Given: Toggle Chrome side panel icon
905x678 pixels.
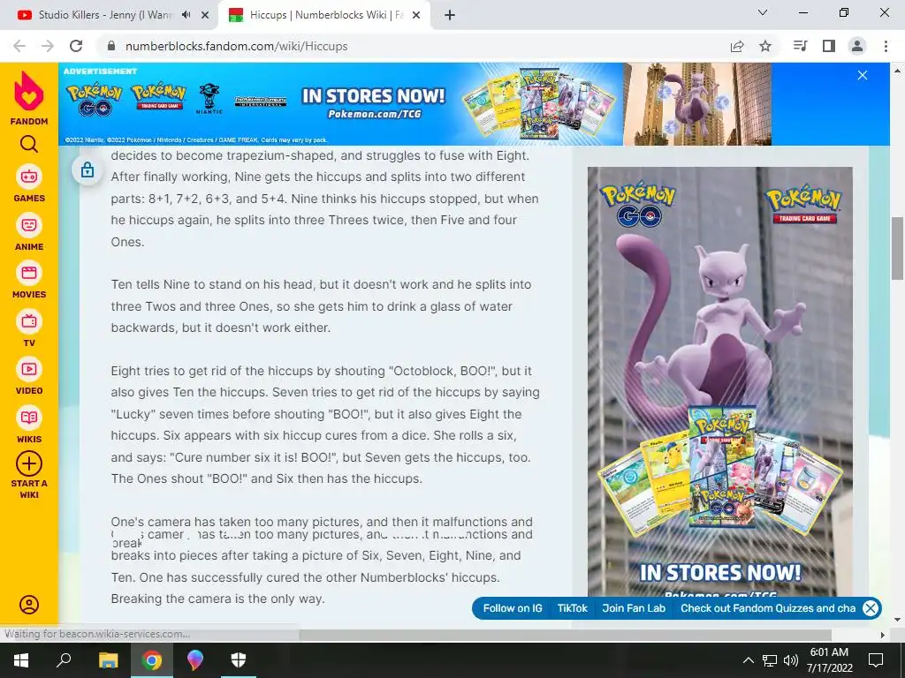Looking at the screenshot, I should pyautogui.click(x=829, y=46).
